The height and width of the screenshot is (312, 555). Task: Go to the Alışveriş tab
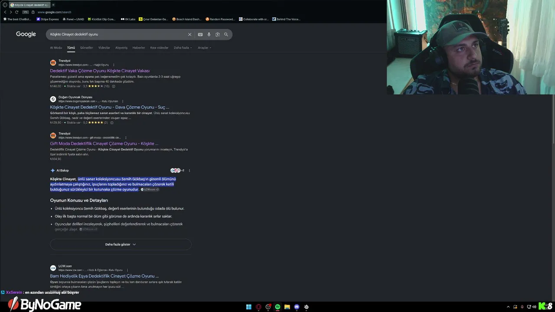[121, 48]
